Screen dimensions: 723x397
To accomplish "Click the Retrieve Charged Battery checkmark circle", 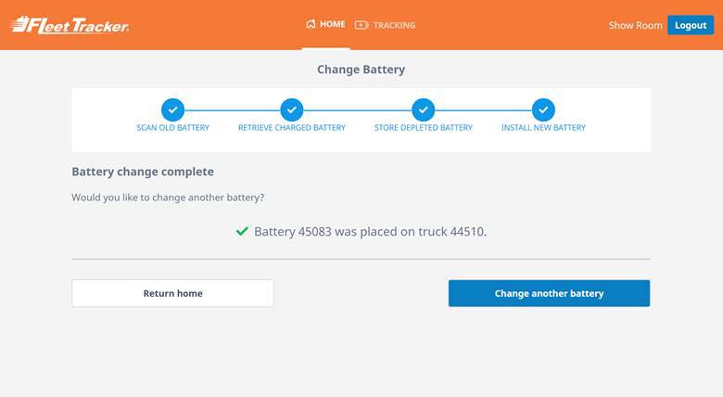I will pyautogui.click(x=292, y=109).
